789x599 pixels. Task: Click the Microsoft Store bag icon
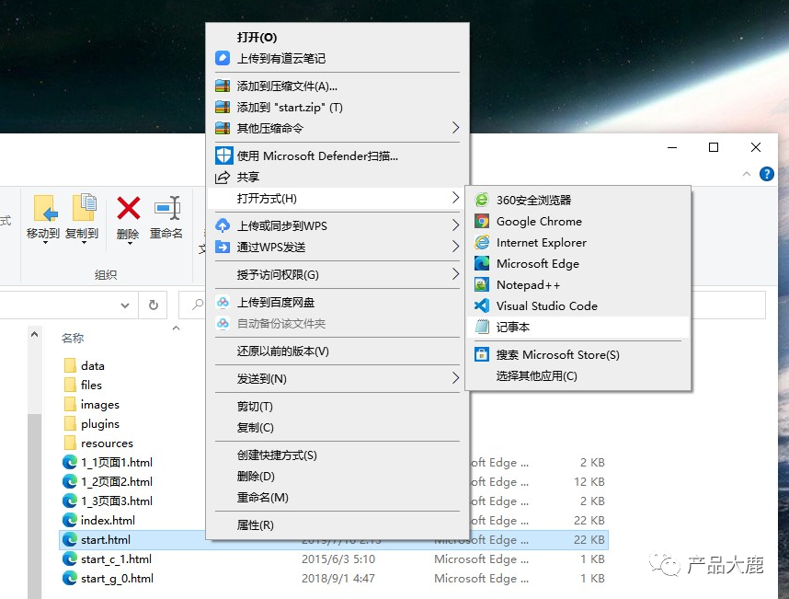tap(482, 355)
